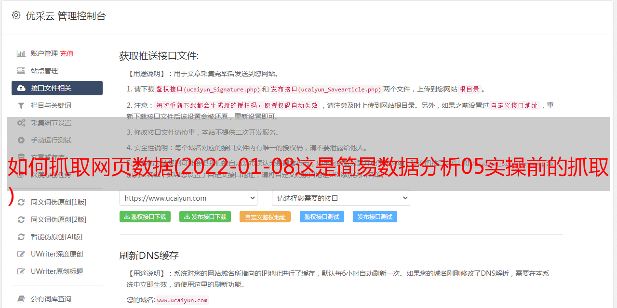Open 账户管理 bar chart icon
Viewport: 617px width, 308px height.
point(21,53)
